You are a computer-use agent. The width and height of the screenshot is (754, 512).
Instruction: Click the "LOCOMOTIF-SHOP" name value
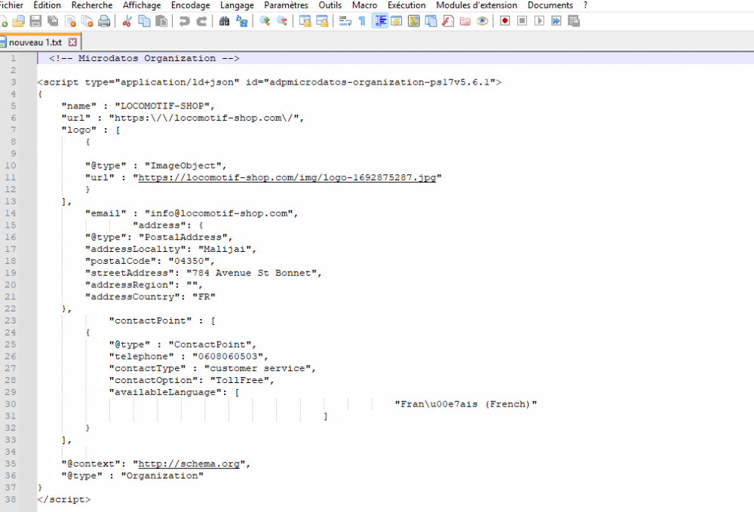pyautogui.click(x=162, y=106)
